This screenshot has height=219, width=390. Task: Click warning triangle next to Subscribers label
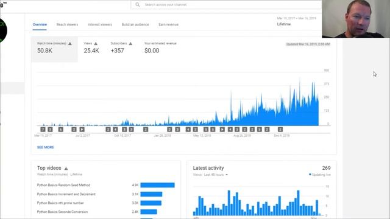[x=130, y=44]
